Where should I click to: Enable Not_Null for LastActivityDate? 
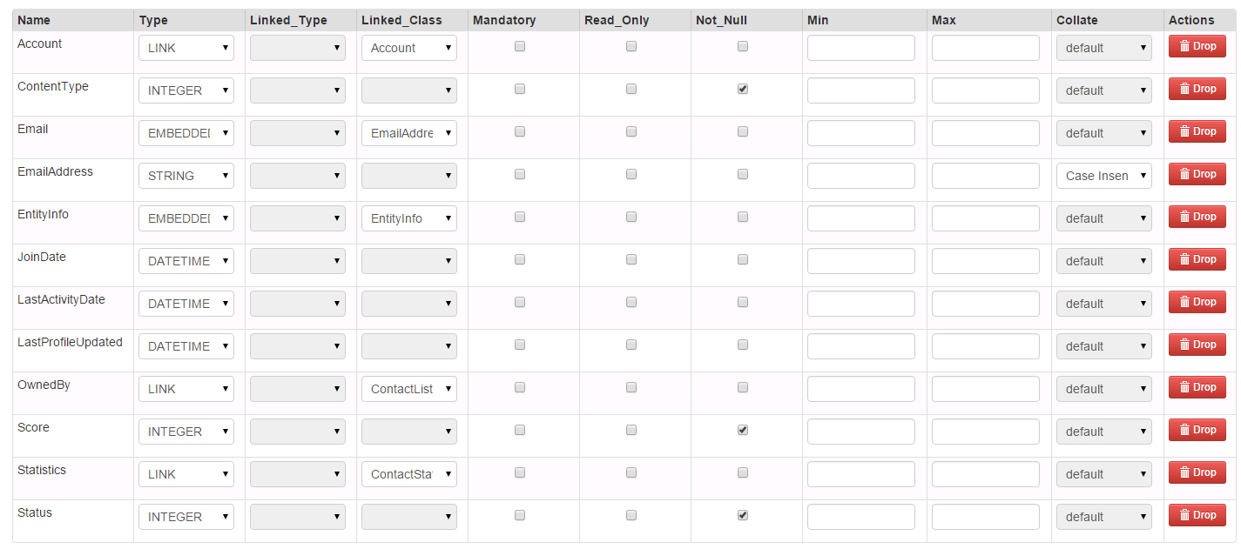click(743, 302)
